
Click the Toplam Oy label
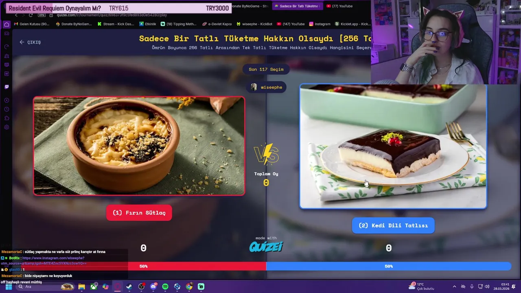(266, 174)
